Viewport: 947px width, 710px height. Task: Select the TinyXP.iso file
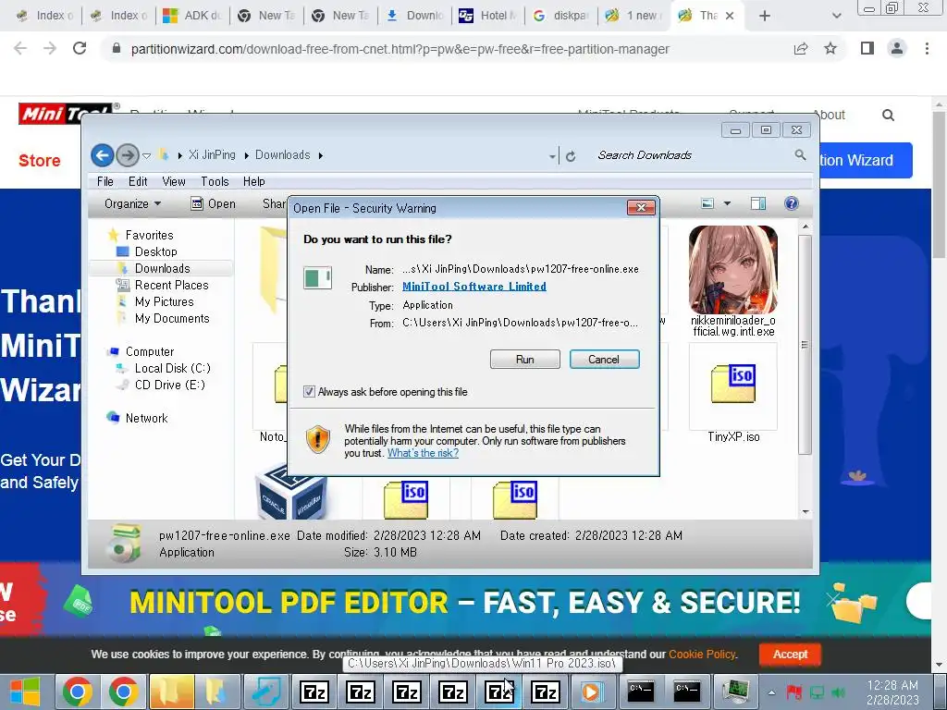[x=733, y=392]
